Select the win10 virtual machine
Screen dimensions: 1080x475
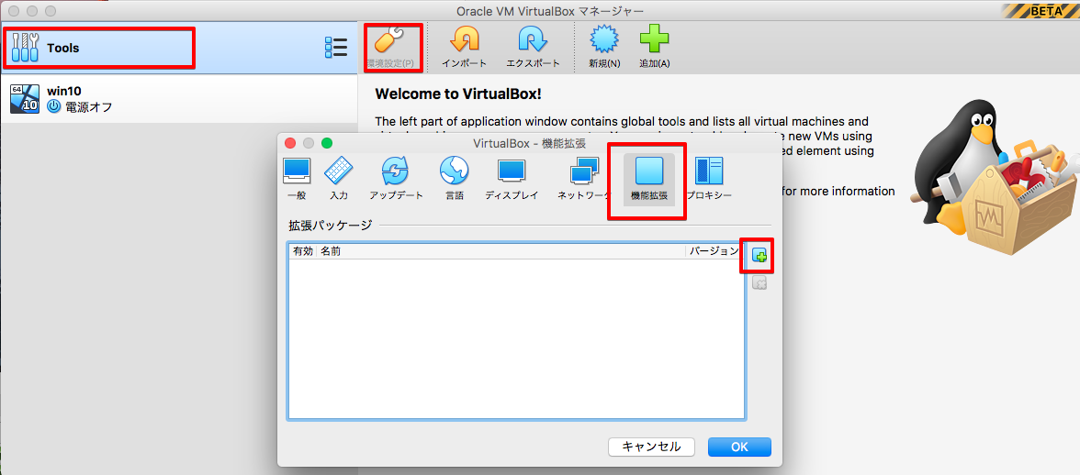click(179, 99)
